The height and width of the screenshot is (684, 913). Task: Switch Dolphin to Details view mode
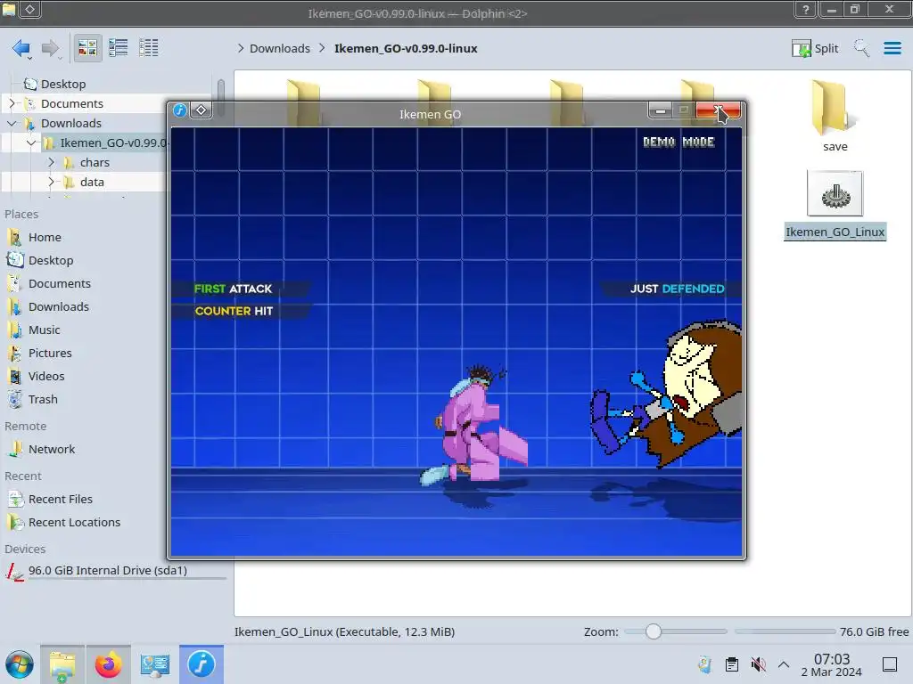[x=149, y=48]
